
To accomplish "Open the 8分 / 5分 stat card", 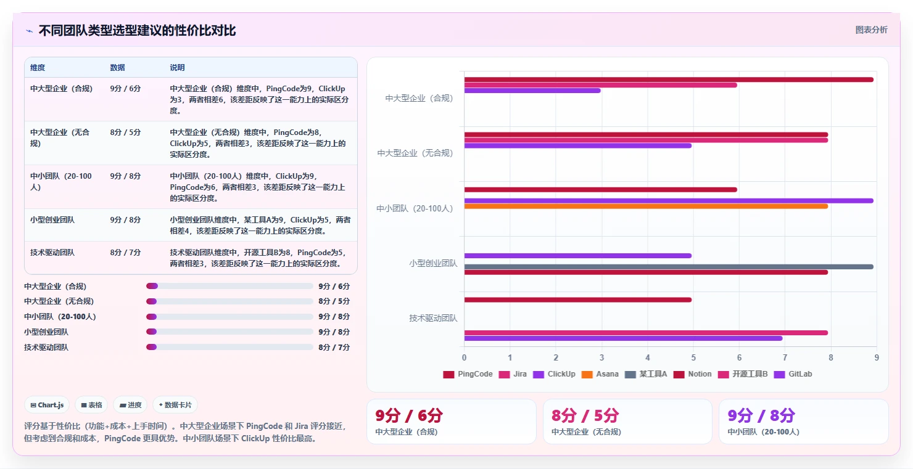I will 628,422.
